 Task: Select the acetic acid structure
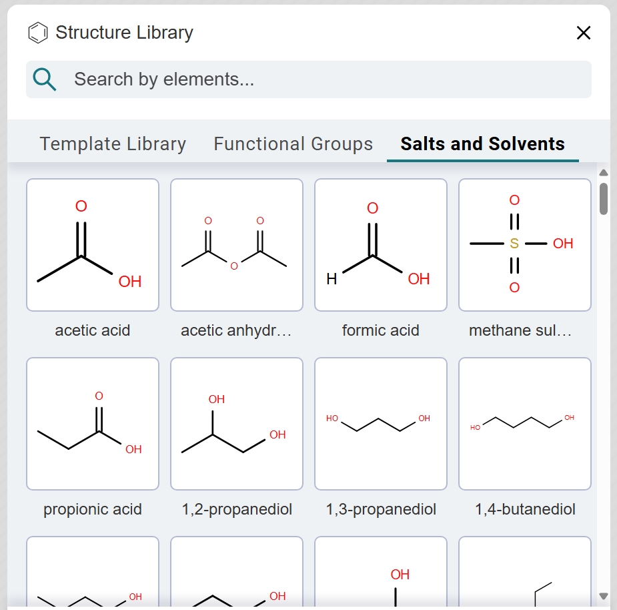pyautogui.click(x=93, y=245)
